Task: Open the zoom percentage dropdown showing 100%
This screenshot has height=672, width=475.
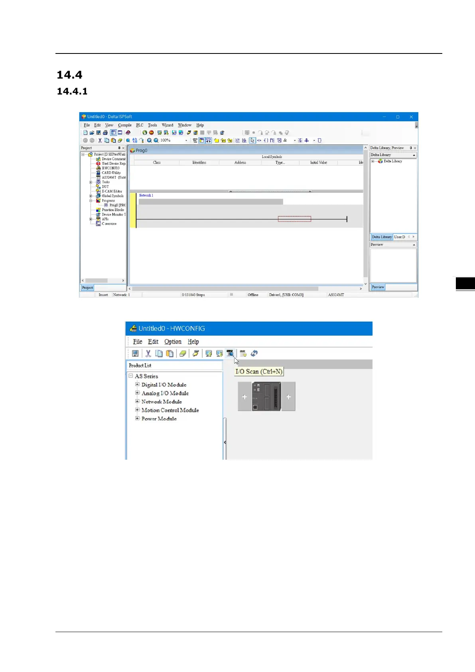Action: pyautogui.click(x=186, y=140)
